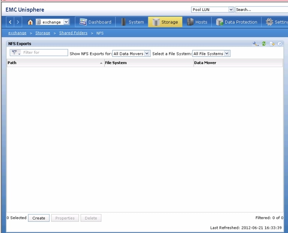Go forward with the right arrow button
Screen dimensions: 288x233
(x=18, y=22)
